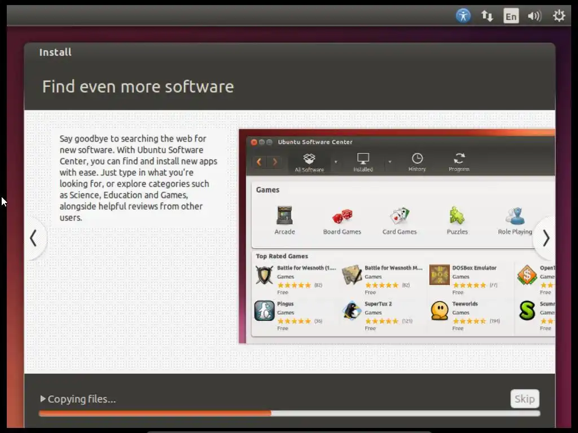This screenshot has width=578, height=433.
Task: Open the sound volume indicator
Action: pyautogui.click(x=535, y=16)
